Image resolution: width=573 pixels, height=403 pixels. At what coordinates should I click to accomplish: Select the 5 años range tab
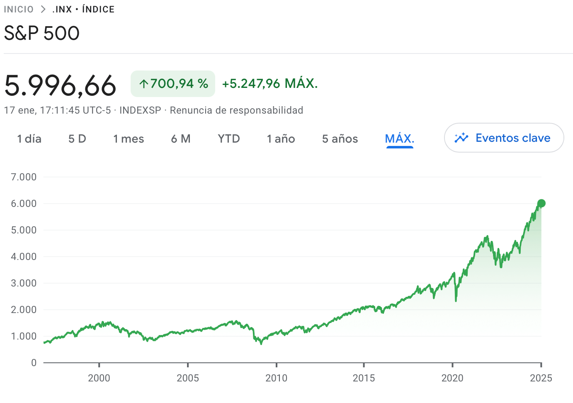coord(340,139)
